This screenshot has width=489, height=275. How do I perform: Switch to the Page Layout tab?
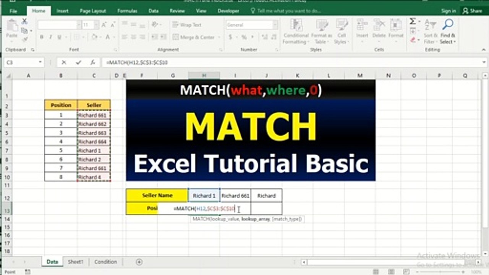coord(93,11)
